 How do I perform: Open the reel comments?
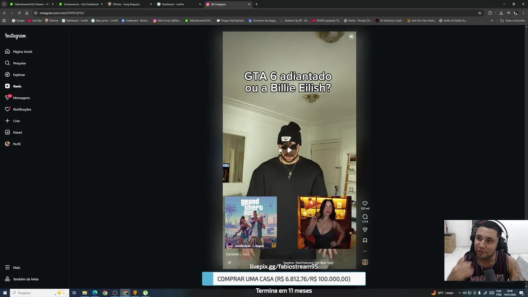click(365, 217)
